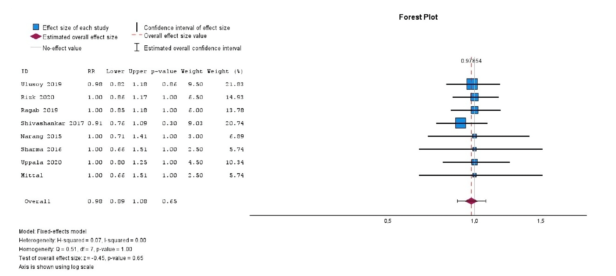Click the I-beam overall confidence interval icon

point(137,47)
